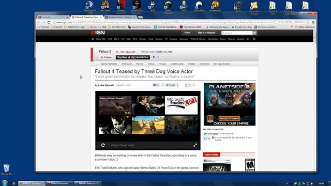Open the Fallout 3 bookmarks folder

point(56,27)
